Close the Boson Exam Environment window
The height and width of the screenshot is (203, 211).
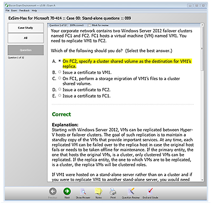click(203, 6)
